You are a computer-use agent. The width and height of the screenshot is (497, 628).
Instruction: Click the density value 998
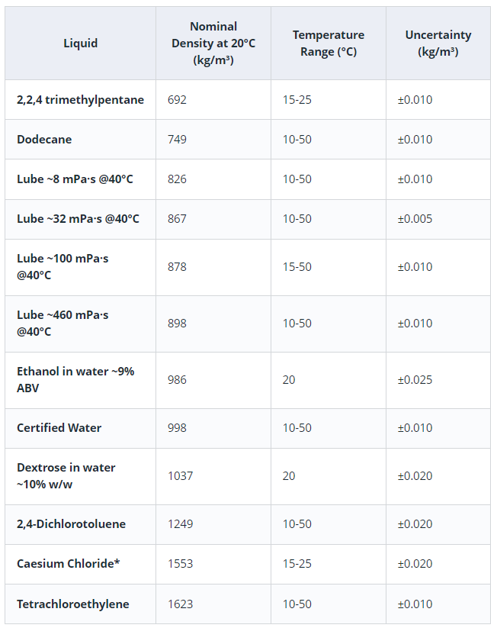pyautogui.click(x=177, y=428)
